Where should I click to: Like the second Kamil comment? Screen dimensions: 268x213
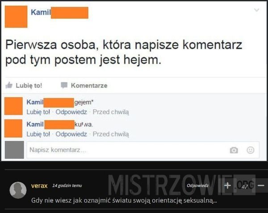click(38, 134)
